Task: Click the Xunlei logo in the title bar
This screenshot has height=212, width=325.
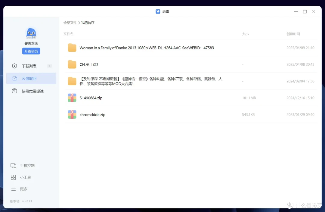Action: click(158, 11)
